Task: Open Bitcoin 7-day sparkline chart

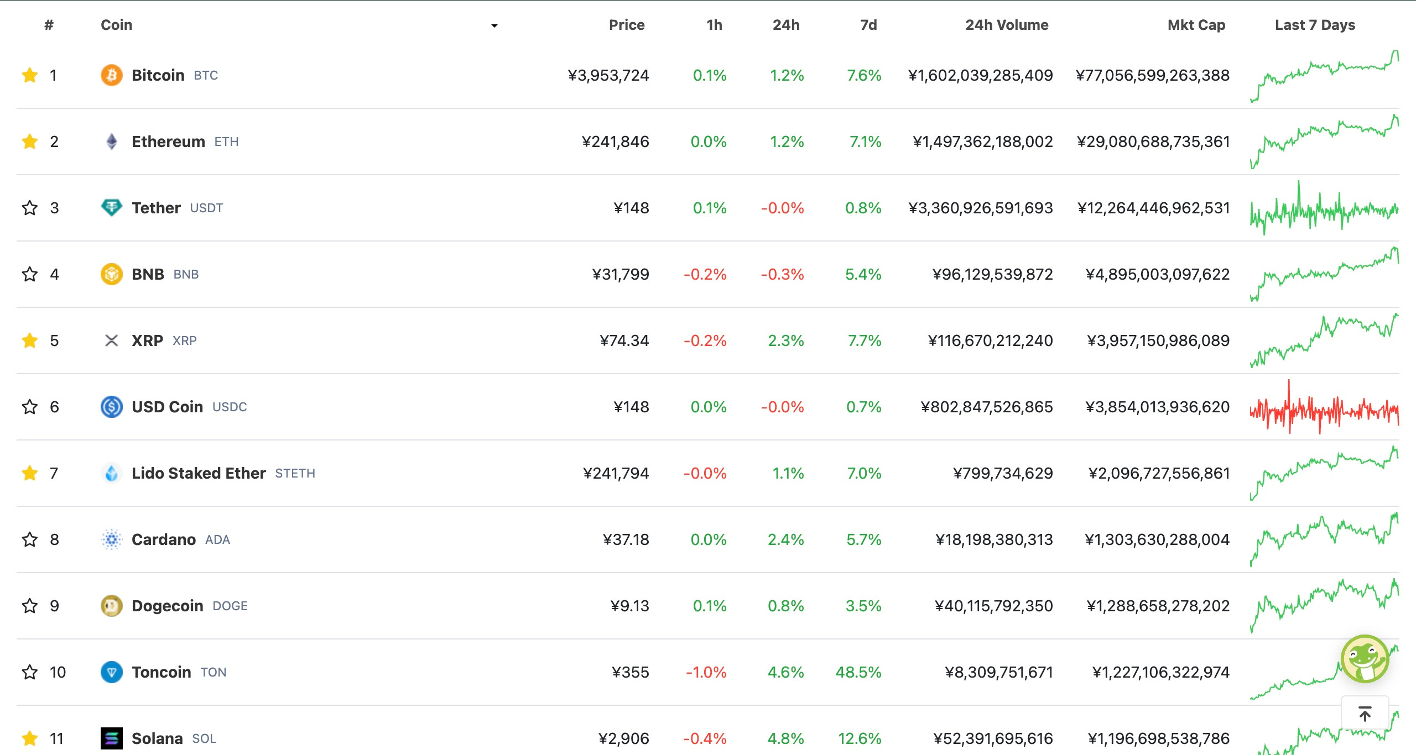Action: pyautogui.click(x=1324, y=76)
